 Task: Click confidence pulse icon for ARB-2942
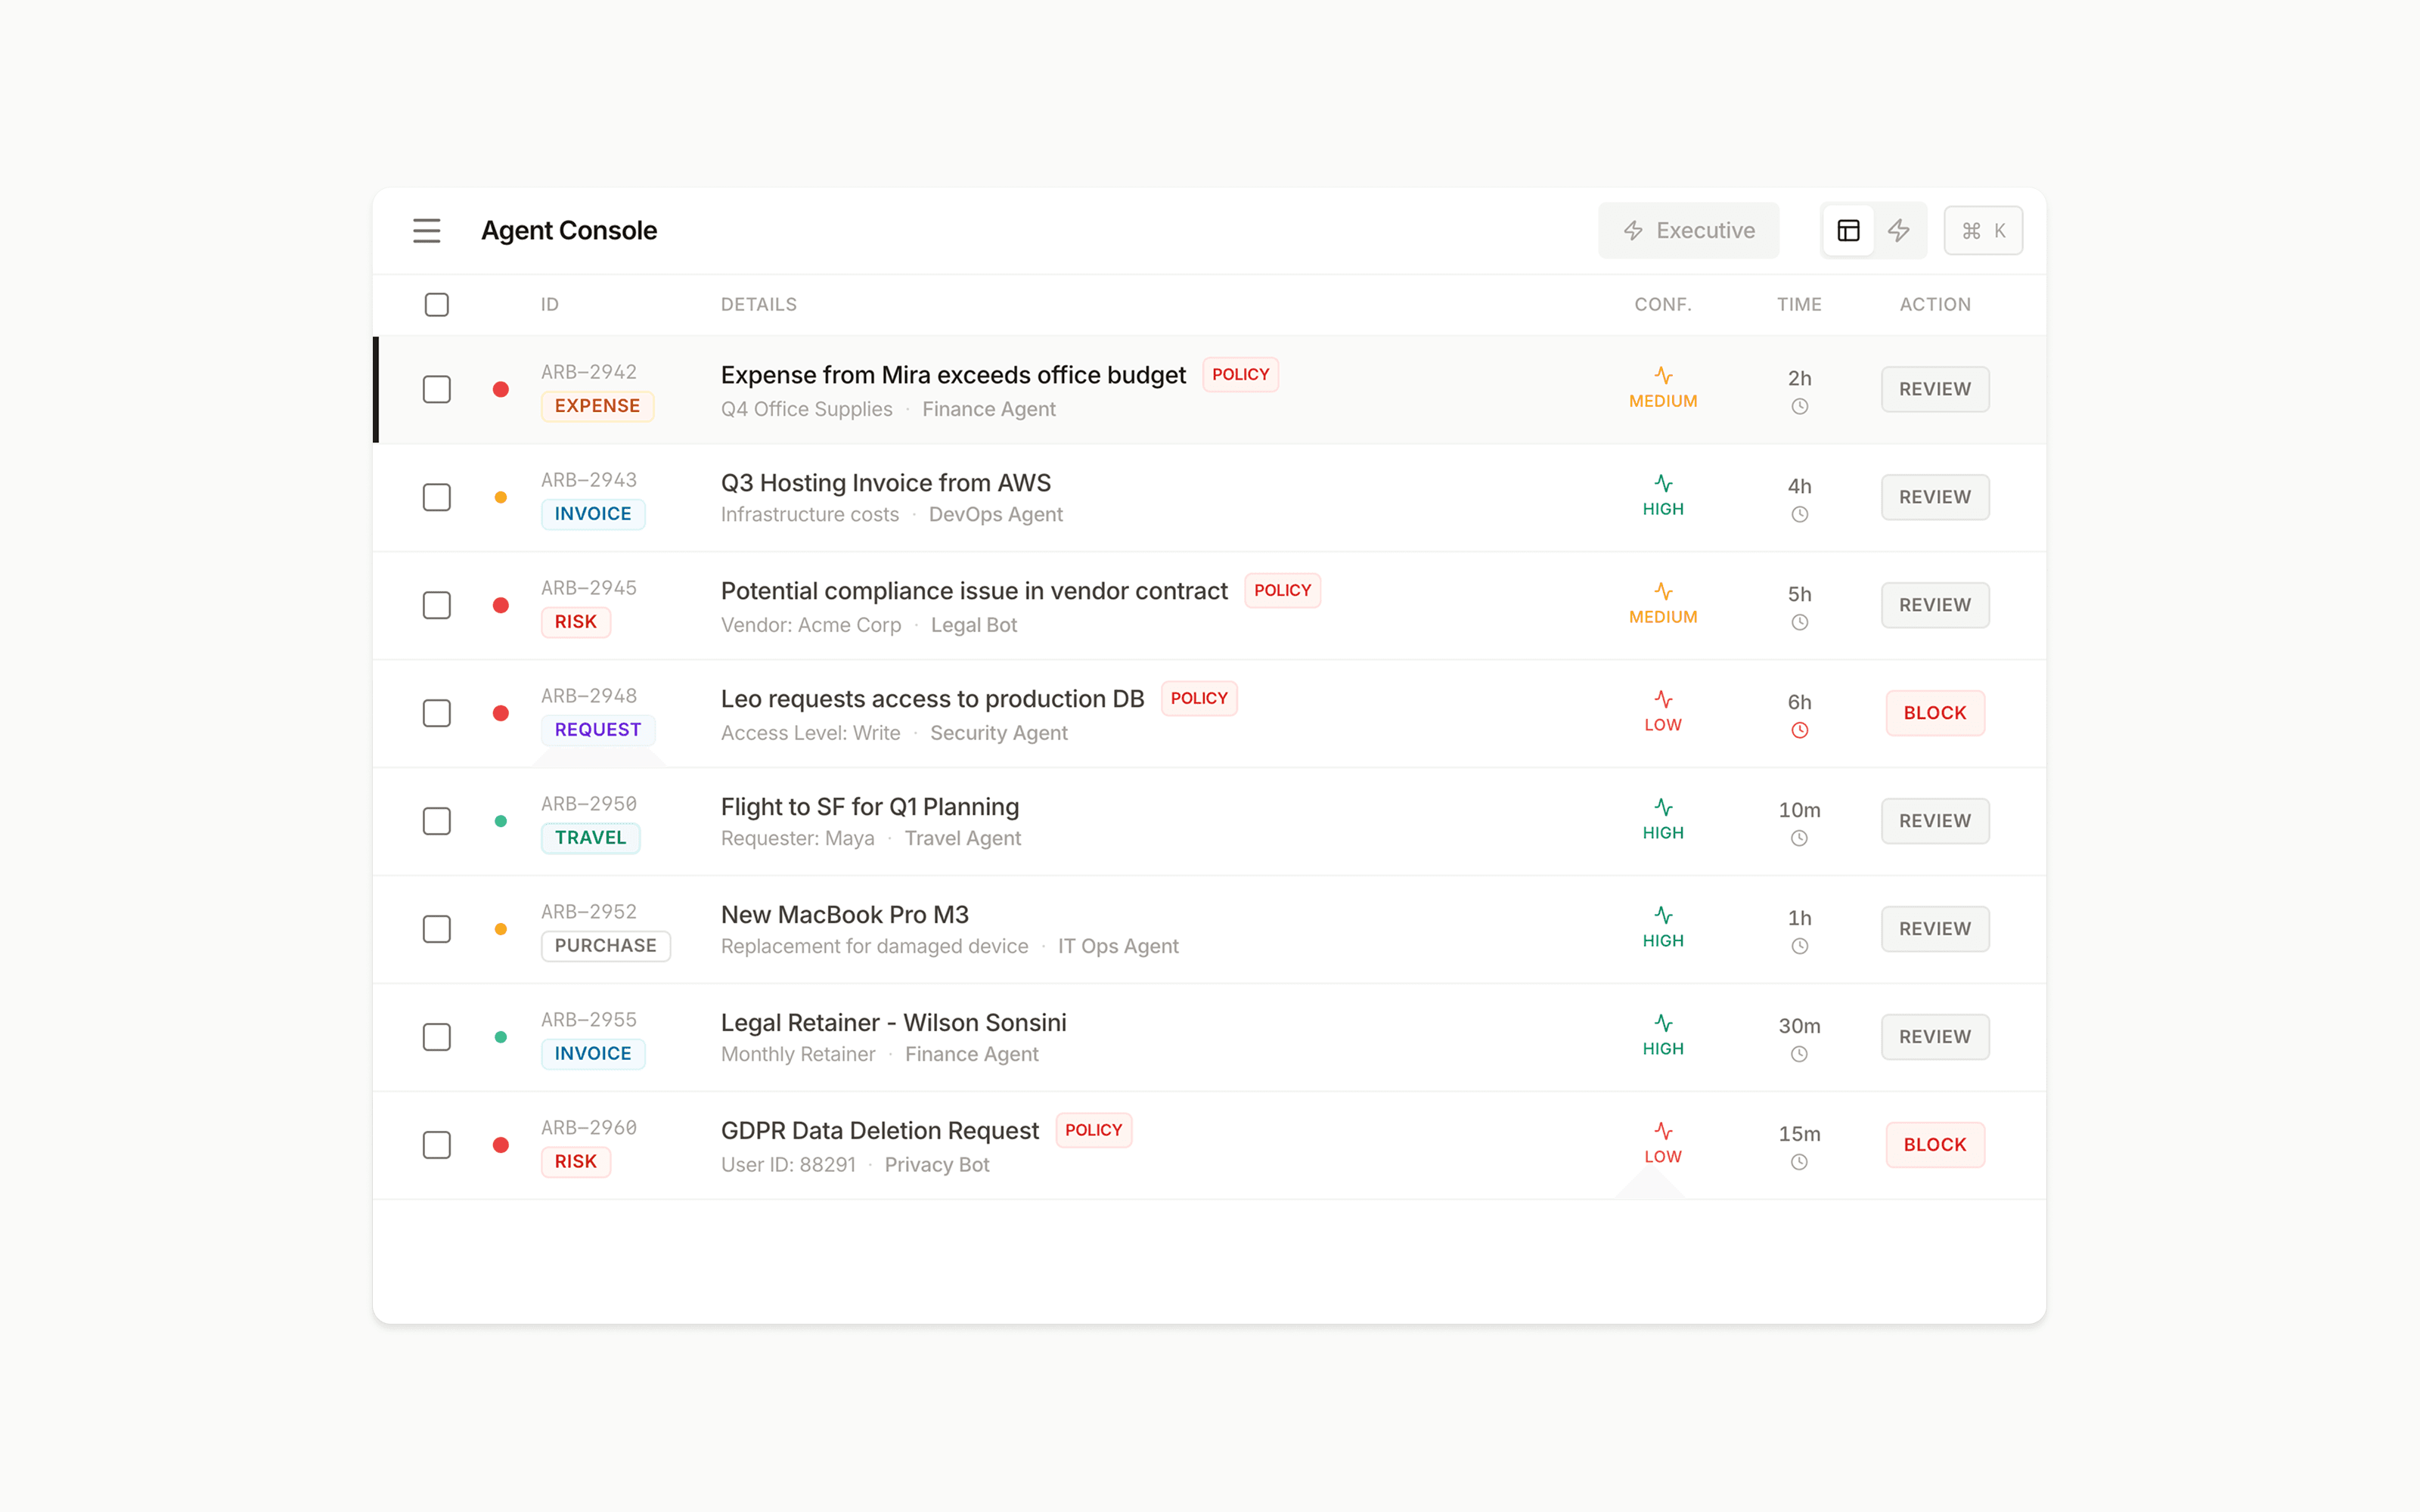pos(1663,376)
